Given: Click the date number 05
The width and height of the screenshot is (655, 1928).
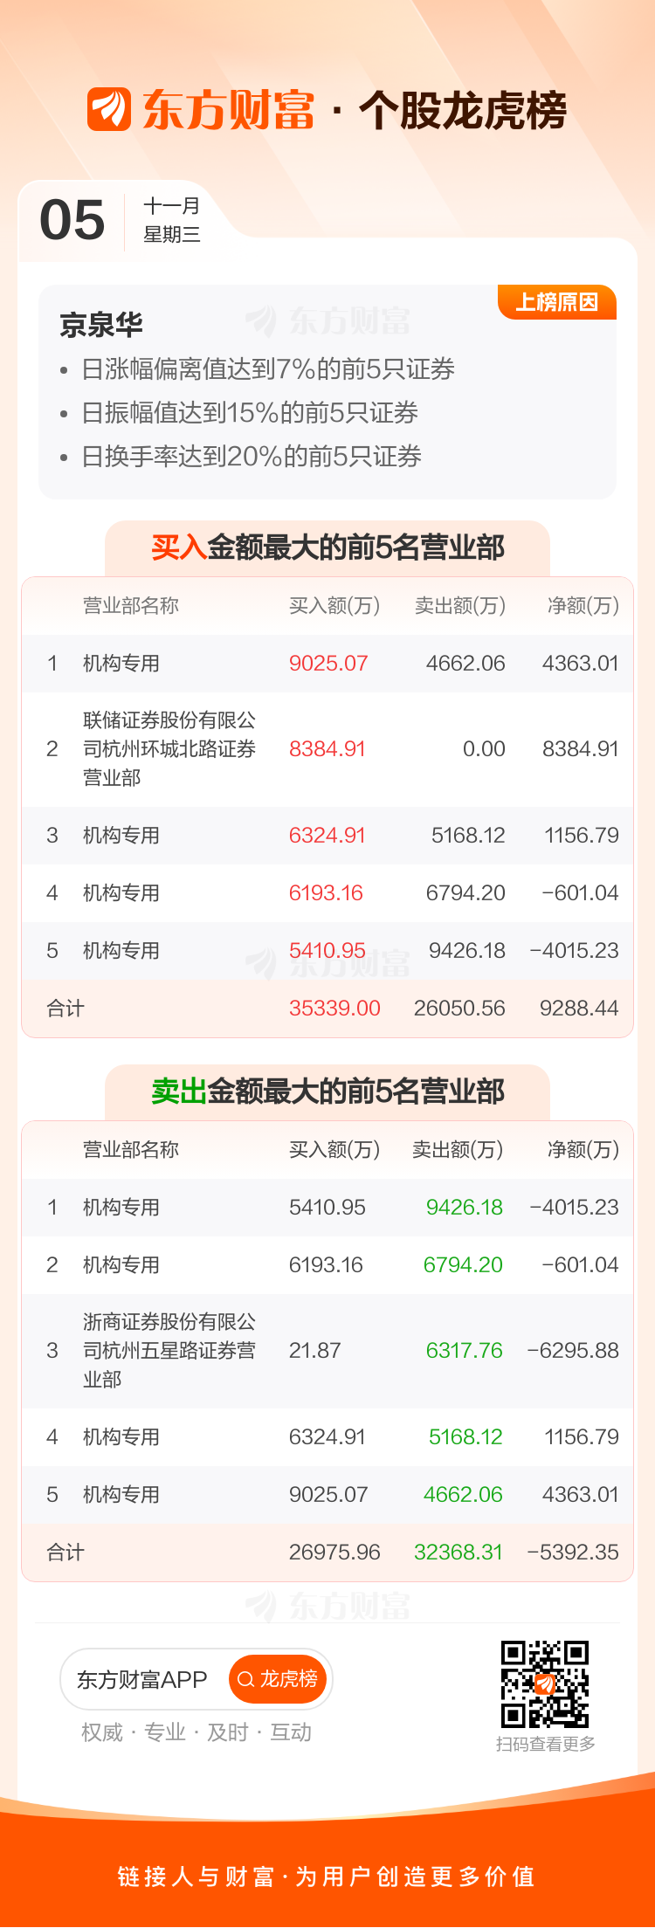Looking at the screenshot, I should pyautogui.click(x=72, y=220).
